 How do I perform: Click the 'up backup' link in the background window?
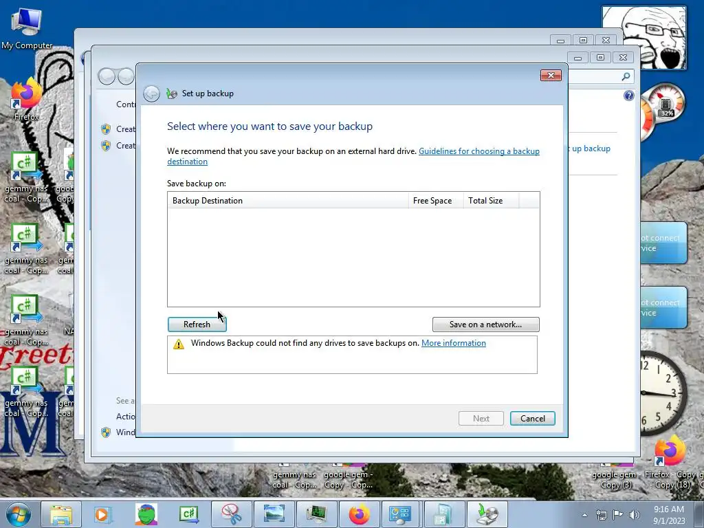(591, 148)
